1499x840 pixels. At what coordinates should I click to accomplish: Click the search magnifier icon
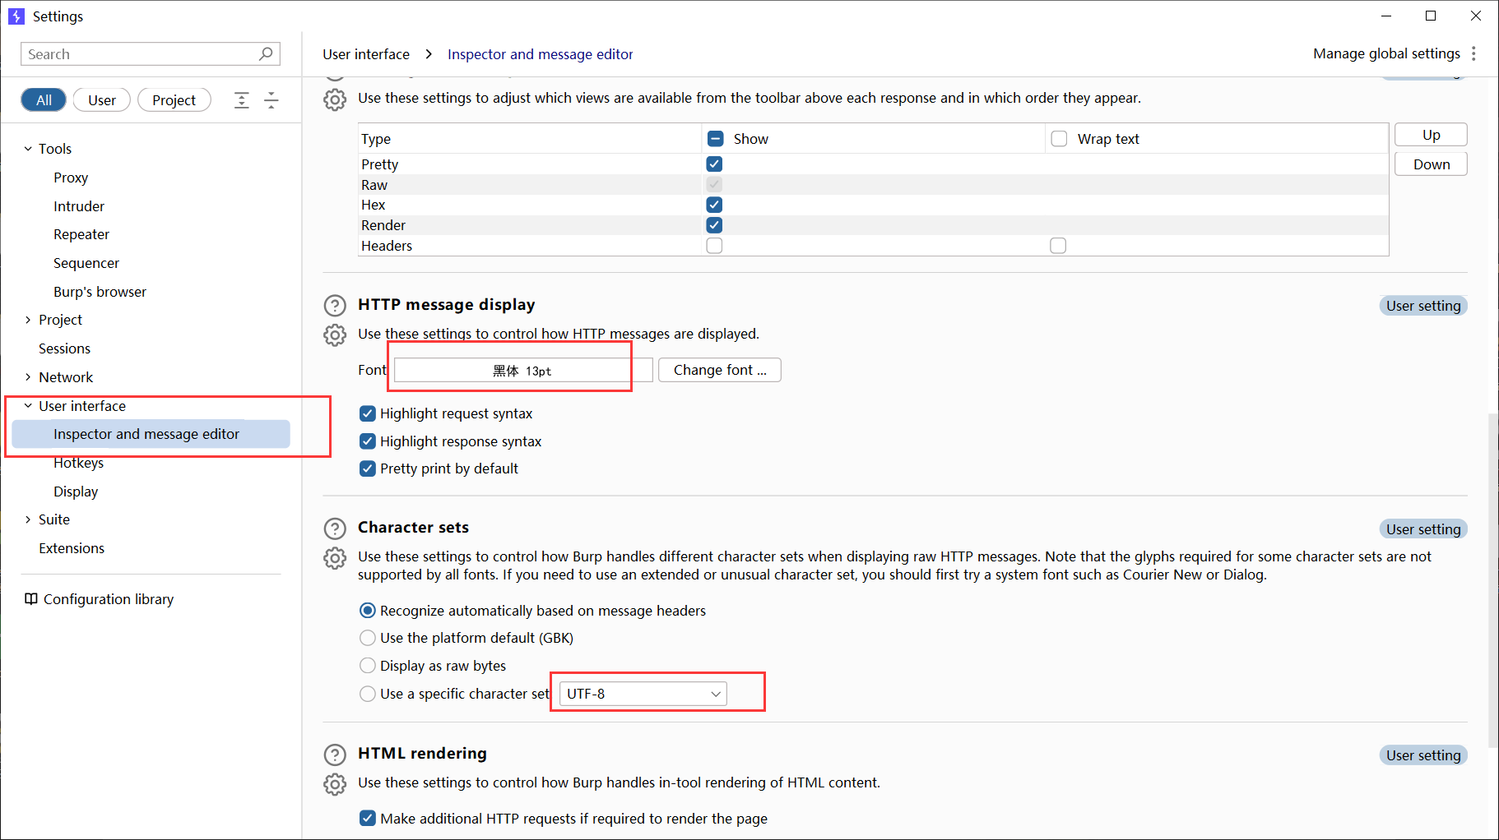pos(266,53)
